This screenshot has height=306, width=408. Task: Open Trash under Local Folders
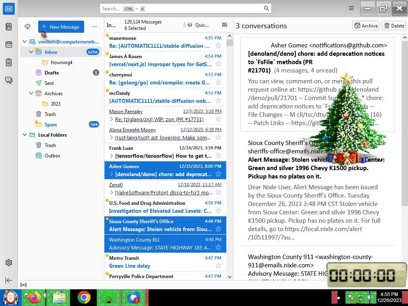pyautogui.click(x=61, y=145)
